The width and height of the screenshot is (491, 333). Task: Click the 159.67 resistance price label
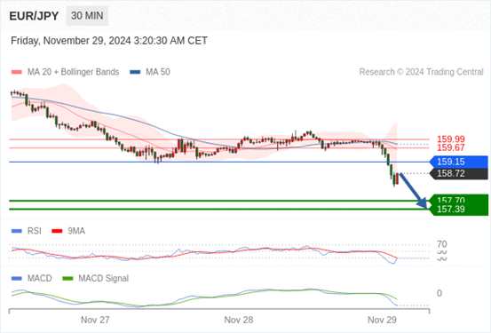[x=451, y=147]
